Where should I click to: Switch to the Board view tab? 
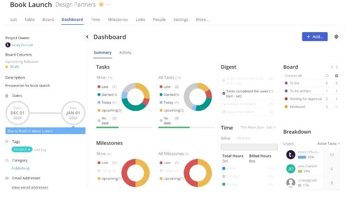[x=48, y=20]
